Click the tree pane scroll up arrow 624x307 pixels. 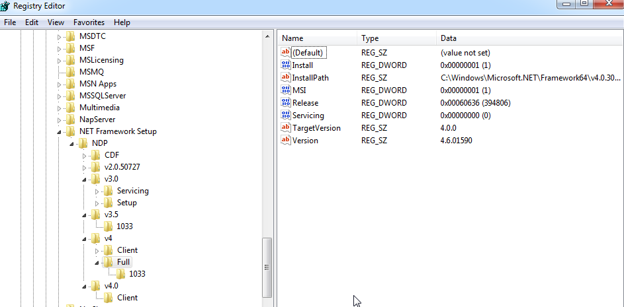pos(267,36)
